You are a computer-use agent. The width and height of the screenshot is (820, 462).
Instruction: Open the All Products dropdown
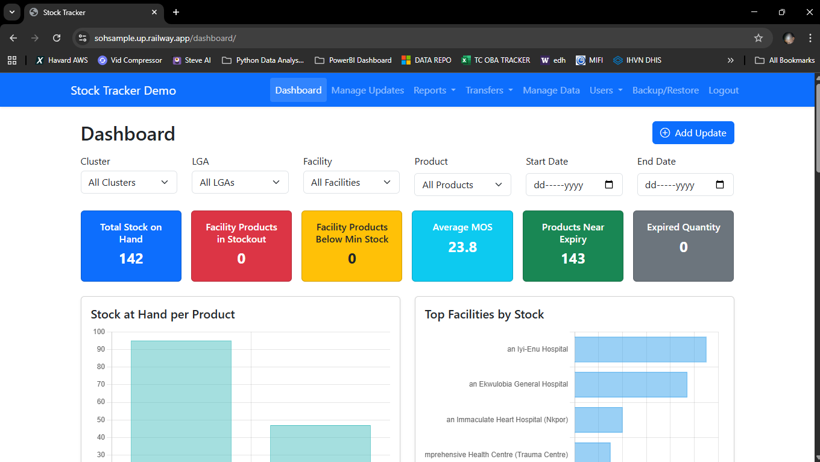coord(462,185)
